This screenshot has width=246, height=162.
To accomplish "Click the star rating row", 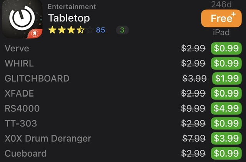I will (x=71, y=30).
